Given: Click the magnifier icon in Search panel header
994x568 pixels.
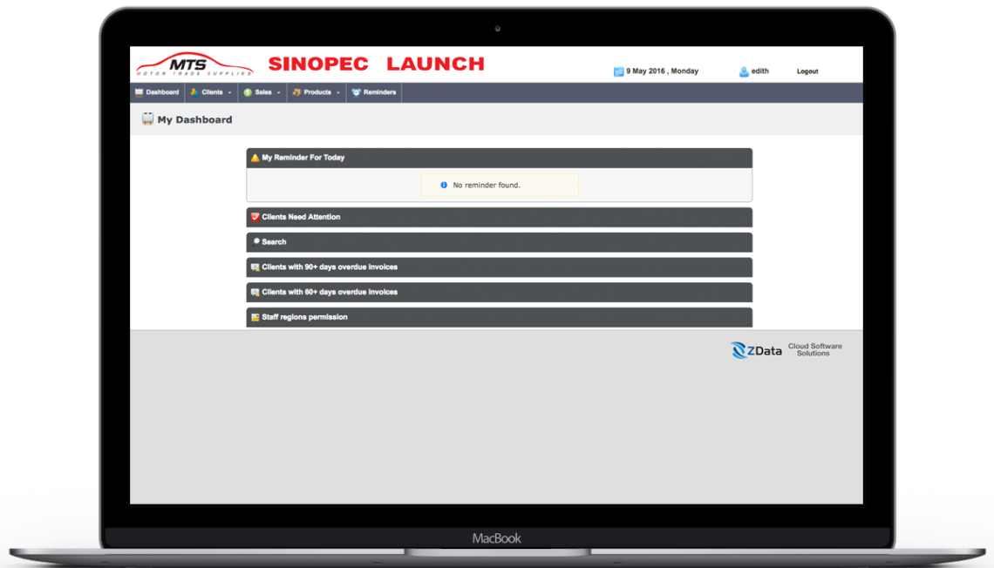Looking at the screenshot, I should 255,241.
